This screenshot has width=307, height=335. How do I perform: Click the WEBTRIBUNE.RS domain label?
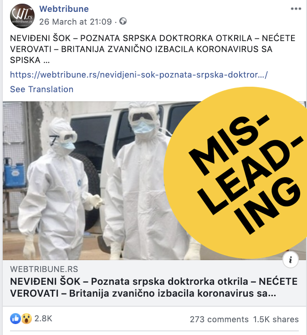point(44,269)
